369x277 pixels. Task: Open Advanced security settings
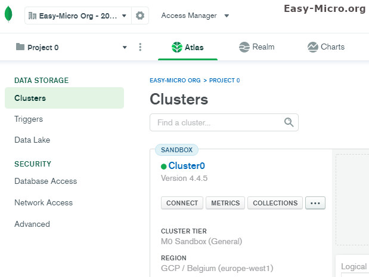[x=32, y=224]
